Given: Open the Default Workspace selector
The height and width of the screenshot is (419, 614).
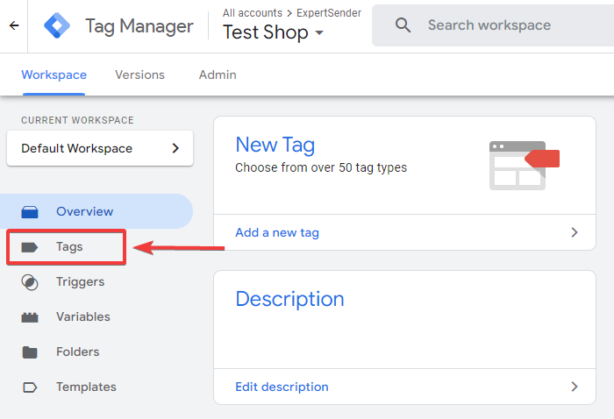Looking at the screenshot, I should point(100,148).
